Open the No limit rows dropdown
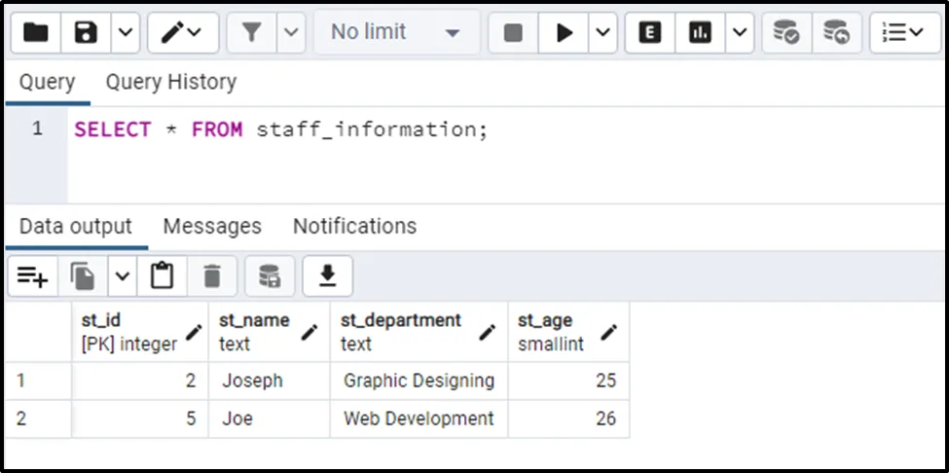This screenshot has height=473, width=949. pyautogui.click(x=395, y=33)
